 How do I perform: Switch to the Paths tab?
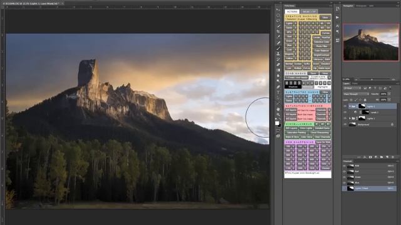click(355, 83)
